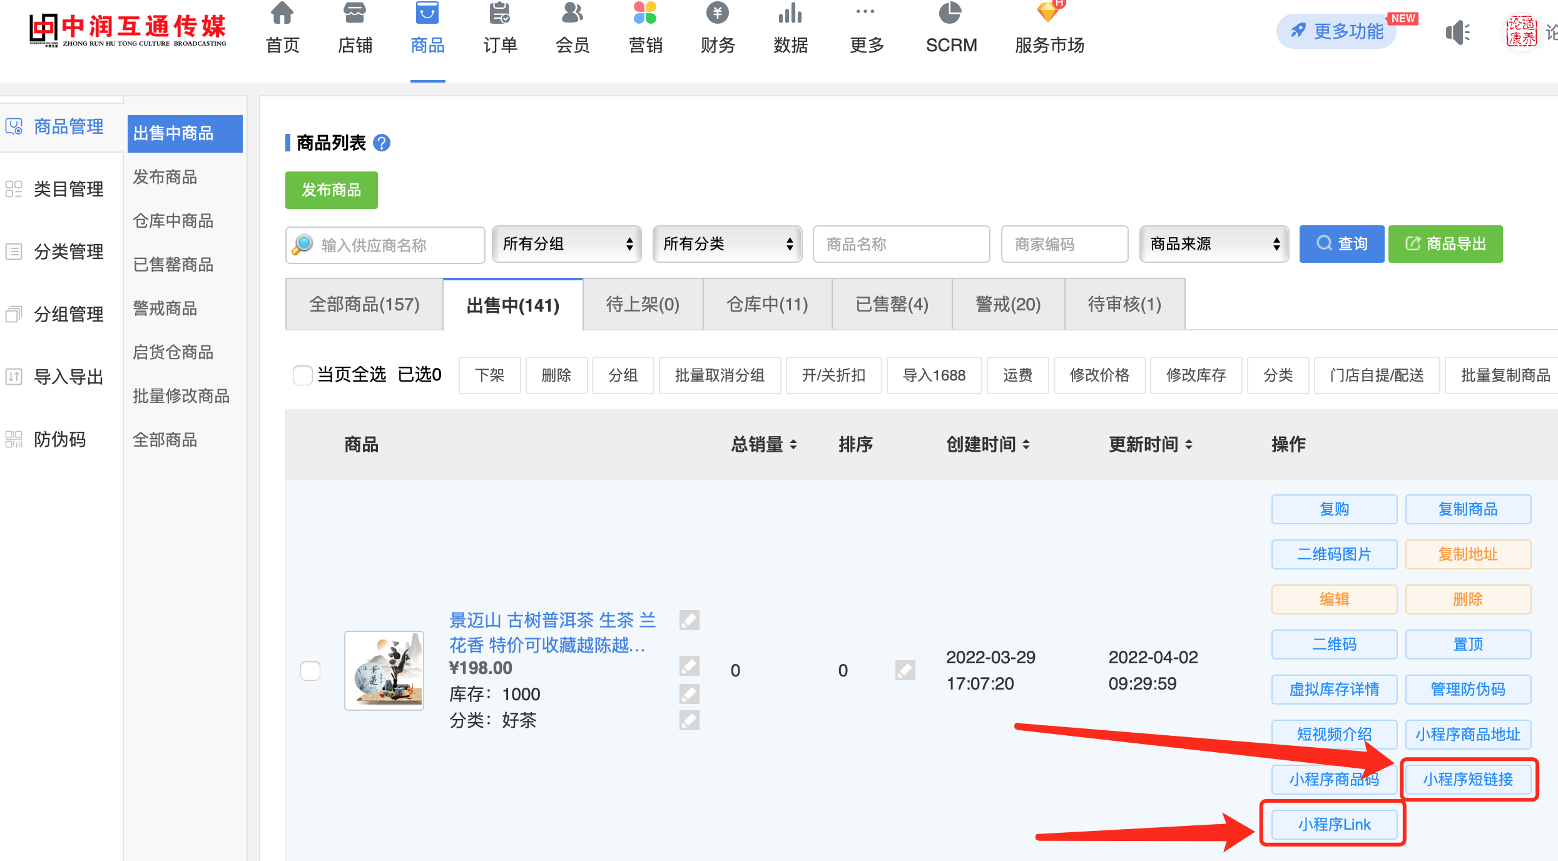Viewport: 1558px width, 861px height.
Task: Open the 所有分组 dropdown
Action: tap(566, 244)
